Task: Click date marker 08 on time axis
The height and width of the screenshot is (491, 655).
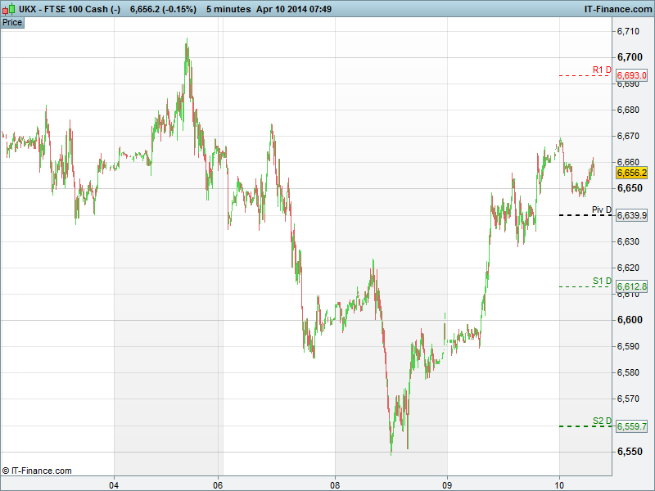Action: pos(335,484)
